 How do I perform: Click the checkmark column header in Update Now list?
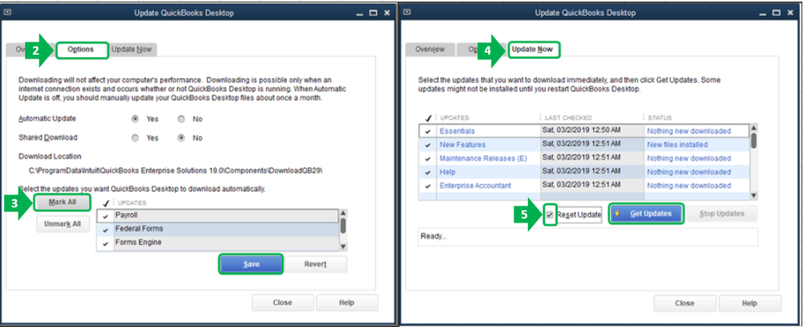click(x=428, y=117)
